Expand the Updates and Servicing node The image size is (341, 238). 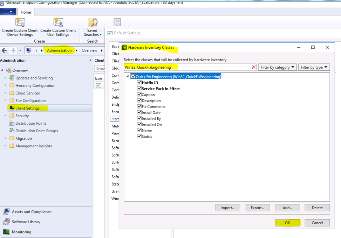tap(6, 78)
